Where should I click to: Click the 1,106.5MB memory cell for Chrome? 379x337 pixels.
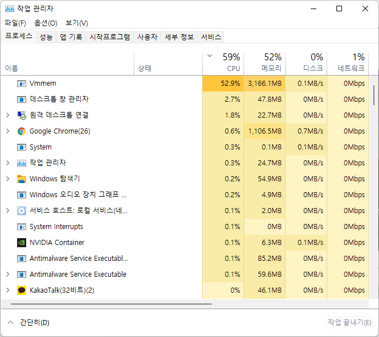tap(265, 131)
